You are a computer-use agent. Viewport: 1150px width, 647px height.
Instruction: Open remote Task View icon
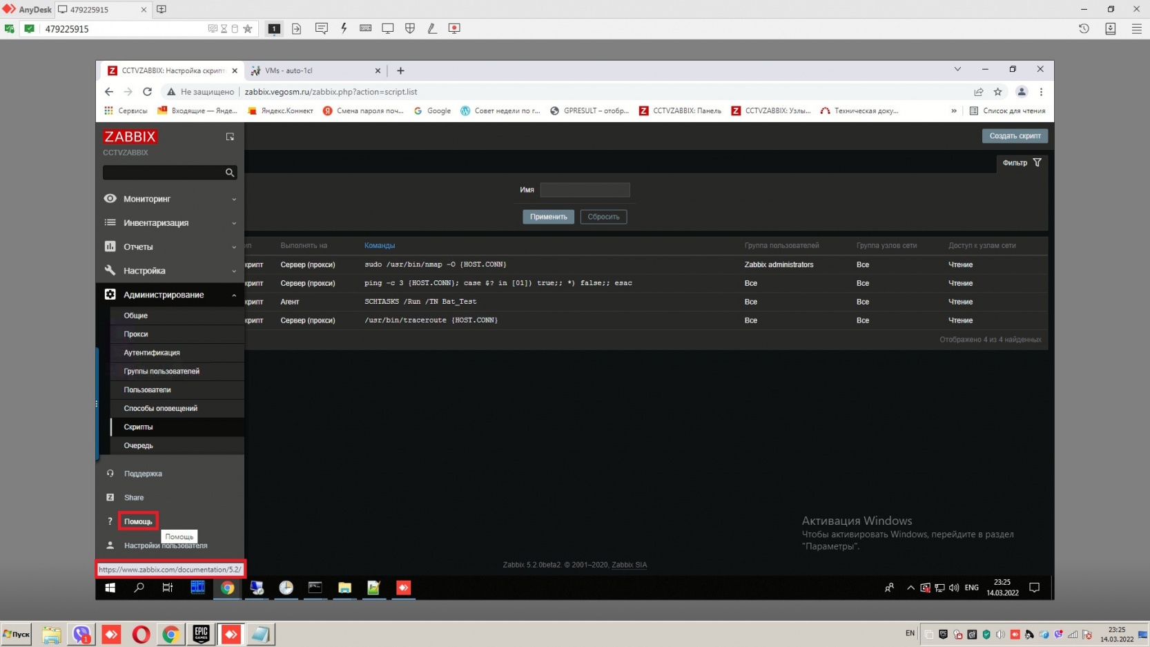(x=168, y=588)
